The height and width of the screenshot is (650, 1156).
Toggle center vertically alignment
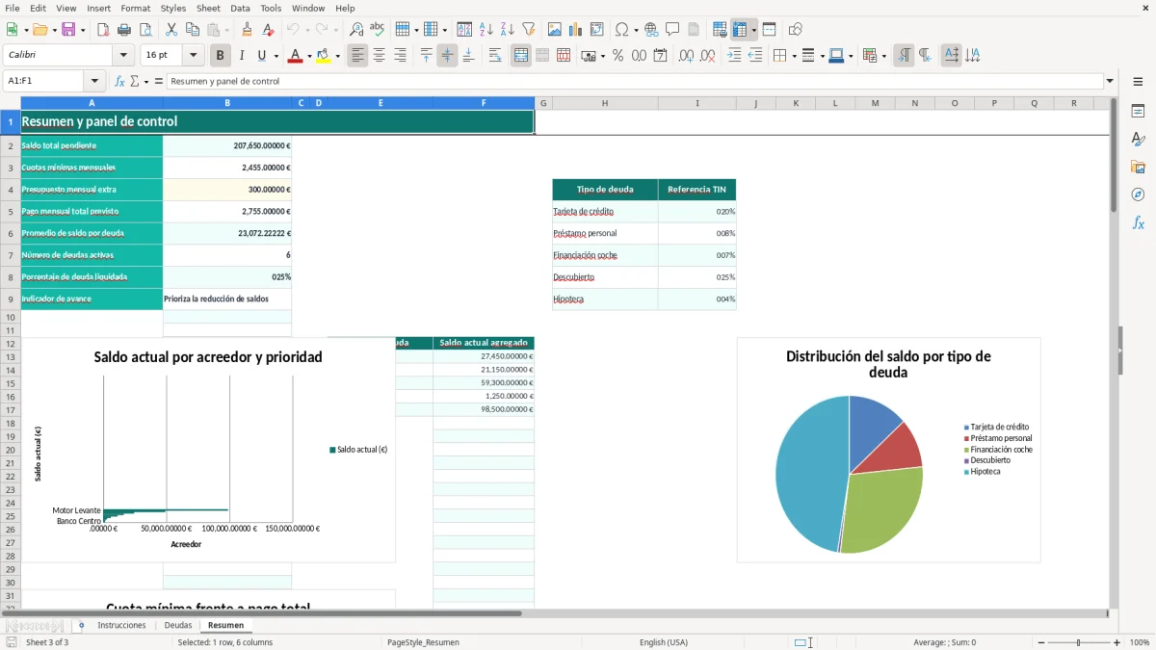point(447,56)
